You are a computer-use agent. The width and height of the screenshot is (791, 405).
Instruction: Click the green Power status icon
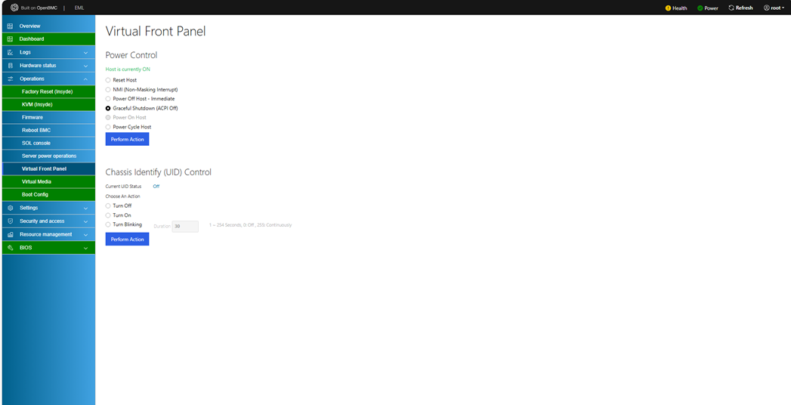pyautogui.click(x=700, y=8)
